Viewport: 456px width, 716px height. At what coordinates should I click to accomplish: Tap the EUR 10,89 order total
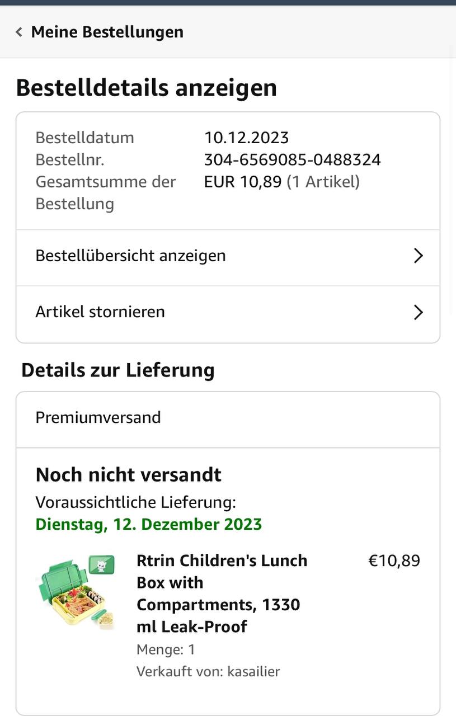click(x=243, y=182)
